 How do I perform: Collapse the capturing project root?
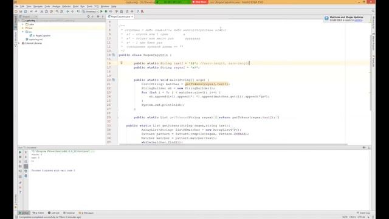(19, 21)
